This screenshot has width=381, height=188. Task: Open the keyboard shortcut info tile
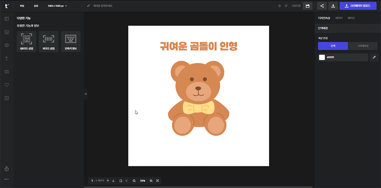[x=70, y=41]
